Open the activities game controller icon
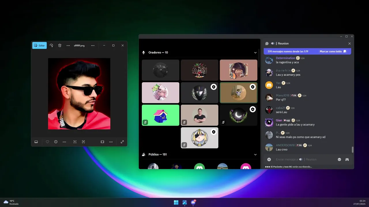Screen dimensions: 369x207 347,159
